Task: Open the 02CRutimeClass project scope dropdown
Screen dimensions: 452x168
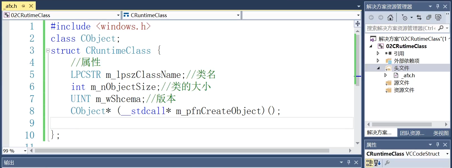Action: point(118,15)
